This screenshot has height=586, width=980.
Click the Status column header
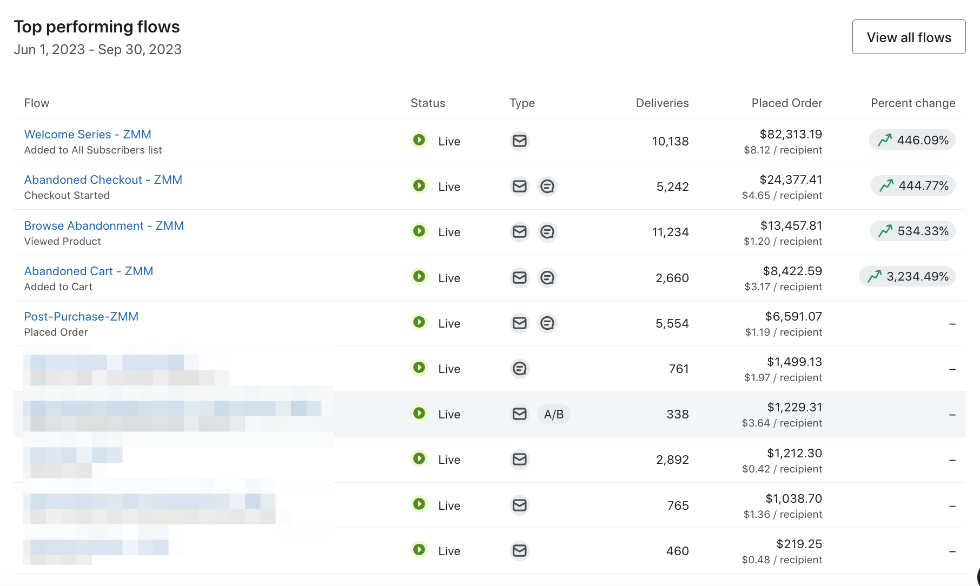click(x=428, y=103)
